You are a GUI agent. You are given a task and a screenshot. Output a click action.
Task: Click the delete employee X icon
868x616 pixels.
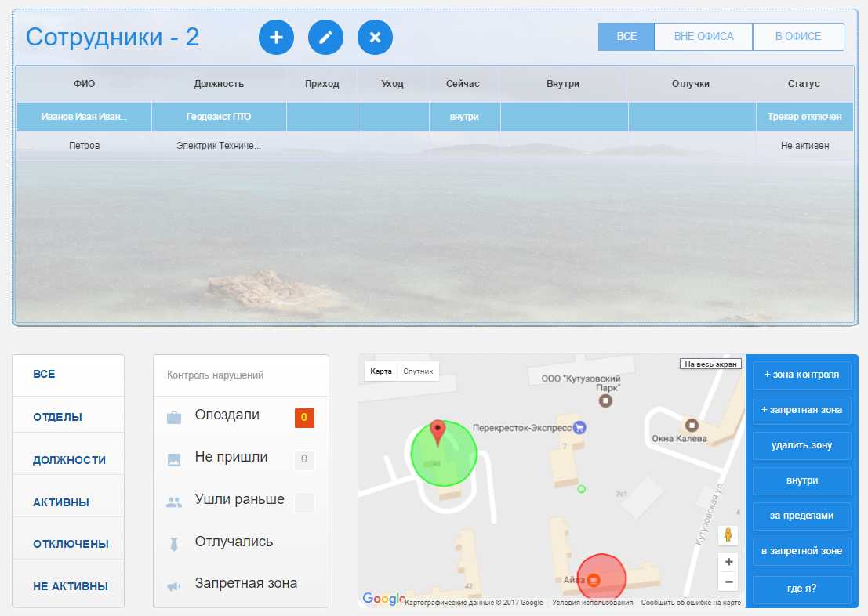(375, 38)
